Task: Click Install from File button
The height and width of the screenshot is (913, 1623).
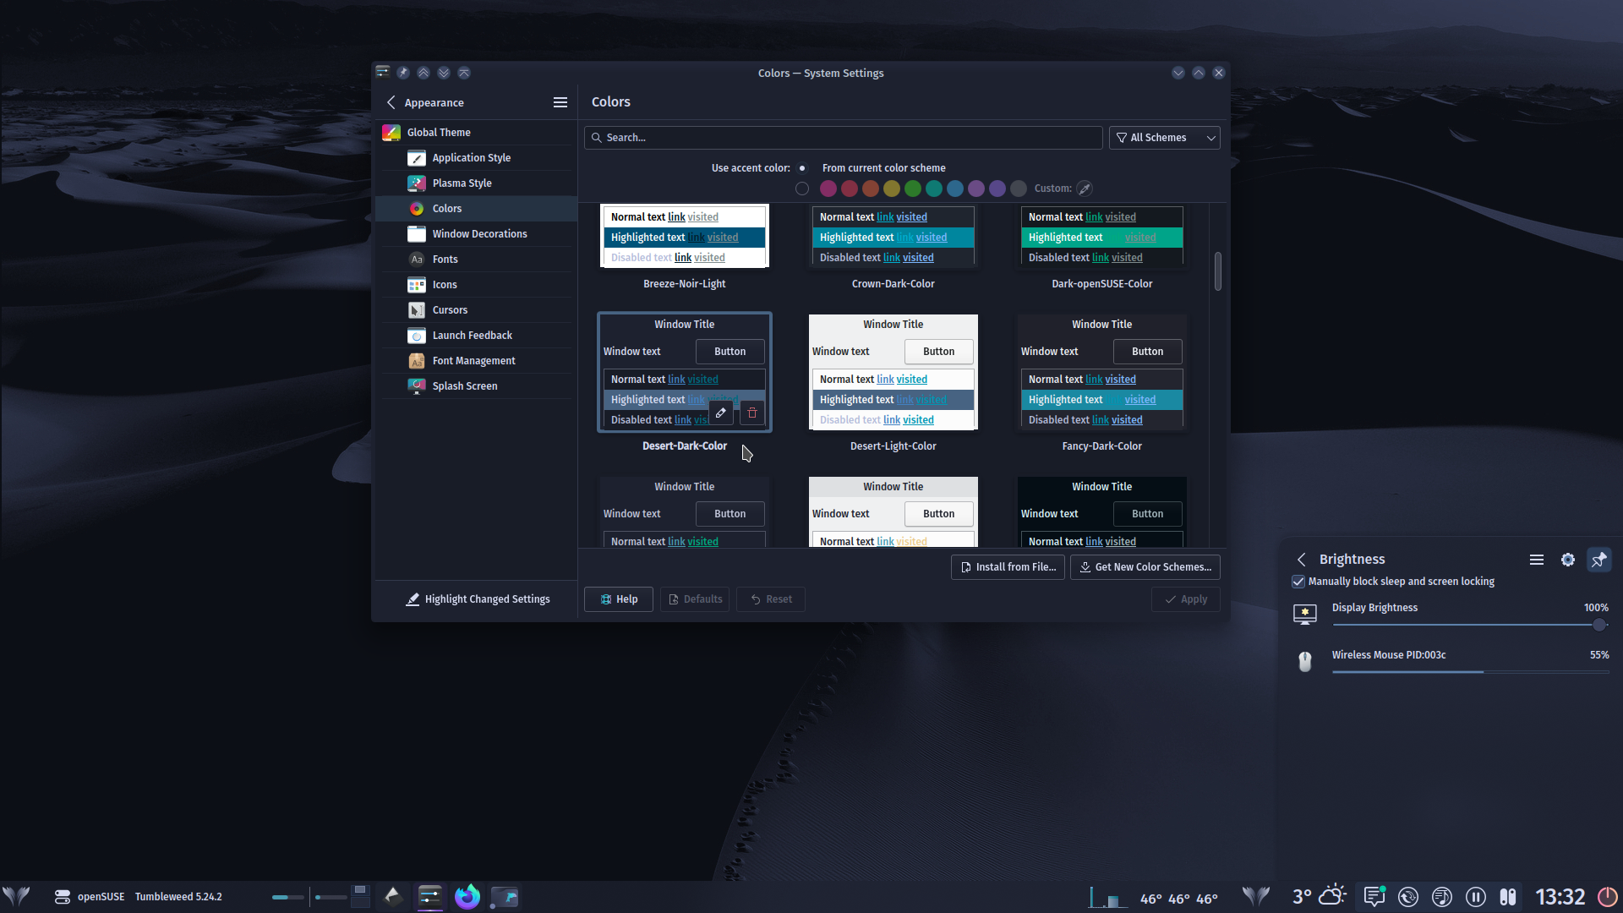Action: (x=1008, y=567)
